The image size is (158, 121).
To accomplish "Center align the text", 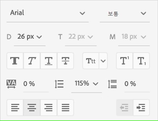I will coord(32,108).
